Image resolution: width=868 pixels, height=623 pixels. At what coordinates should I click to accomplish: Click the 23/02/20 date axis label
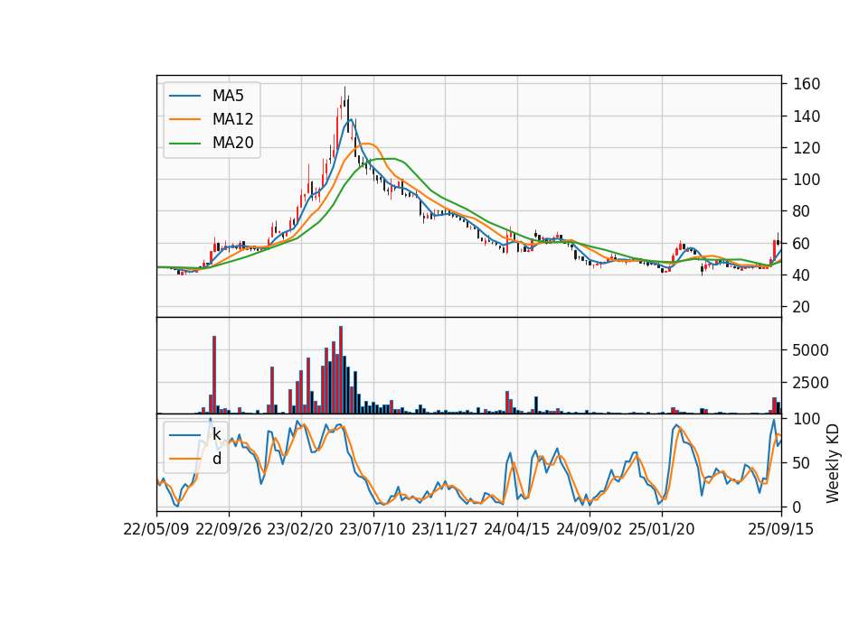300,529
